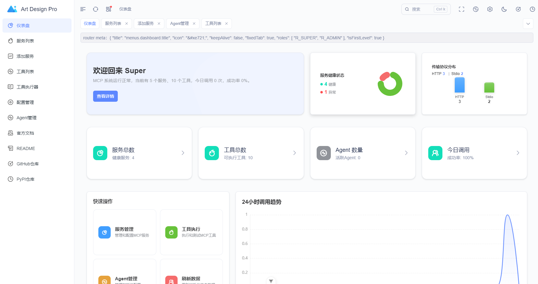538x284 pixels.
Task: Switch to dark mode with the moon icon
Action: click(504, 9)
